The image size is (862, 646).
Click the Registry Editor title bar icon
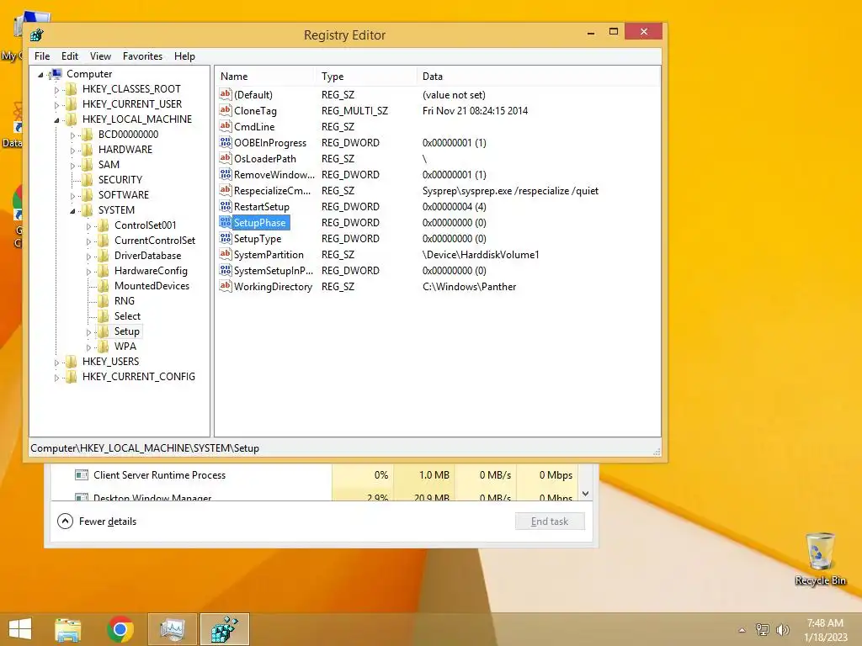(x=37, y=35)
